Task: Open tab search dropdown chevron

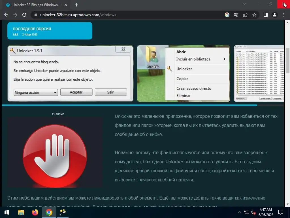Action: [x=244, y=4]
